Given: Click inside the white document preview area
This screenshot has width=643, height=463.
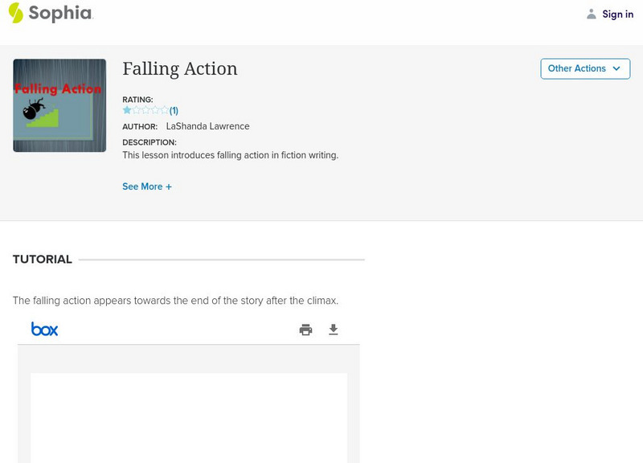Looking at the screenshot, I should click(189, 416).
